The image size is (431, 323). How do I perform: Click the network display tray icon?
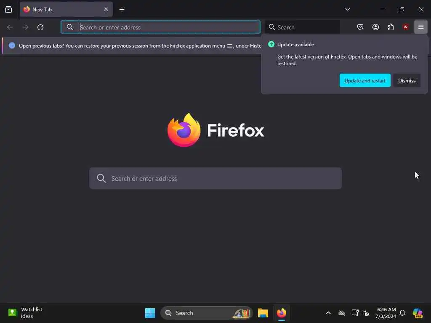(x=355, y=313)
